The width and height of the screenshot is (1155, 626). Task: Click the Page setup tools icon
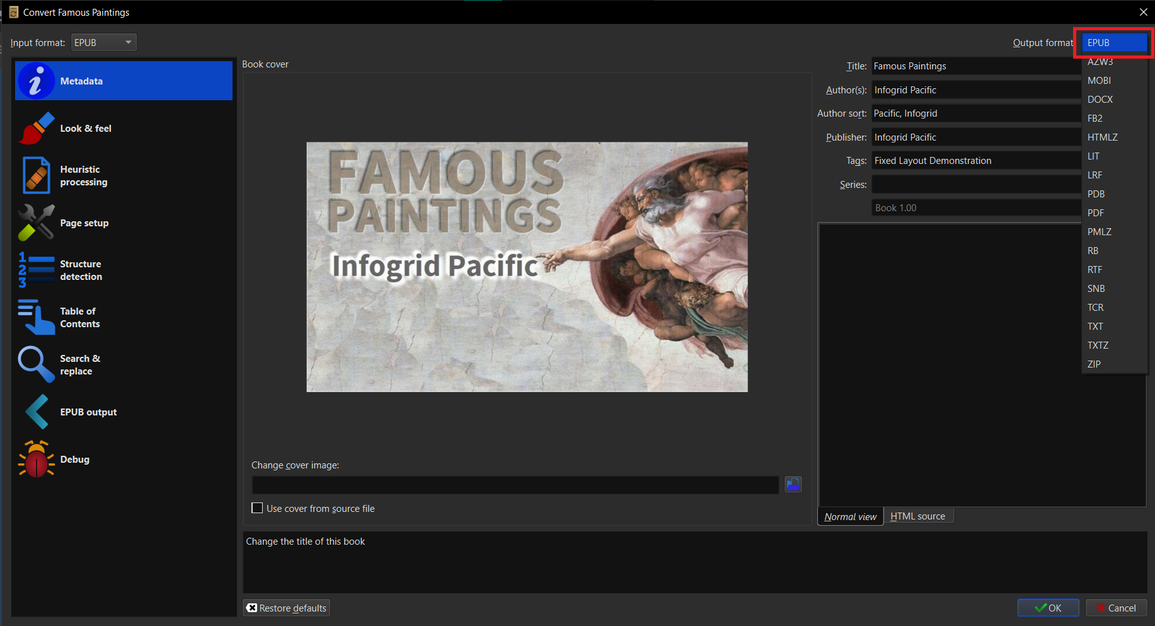tap(36, 223)
